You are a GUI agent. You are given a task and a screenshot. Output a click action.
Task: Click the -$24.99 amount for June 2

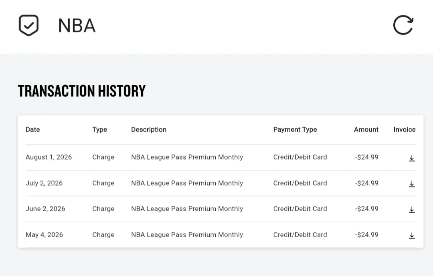pyautogui.click(x=367, y=209)
